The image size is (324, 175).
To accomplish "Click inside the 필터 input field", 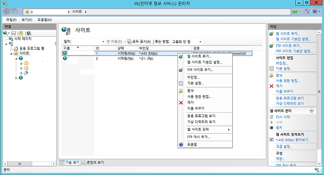I will point(87,42).
